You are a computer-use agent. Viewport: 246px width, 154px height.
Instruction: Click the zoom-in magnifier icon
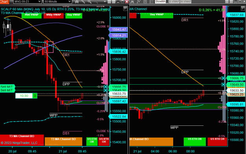(x=89, y=2)
